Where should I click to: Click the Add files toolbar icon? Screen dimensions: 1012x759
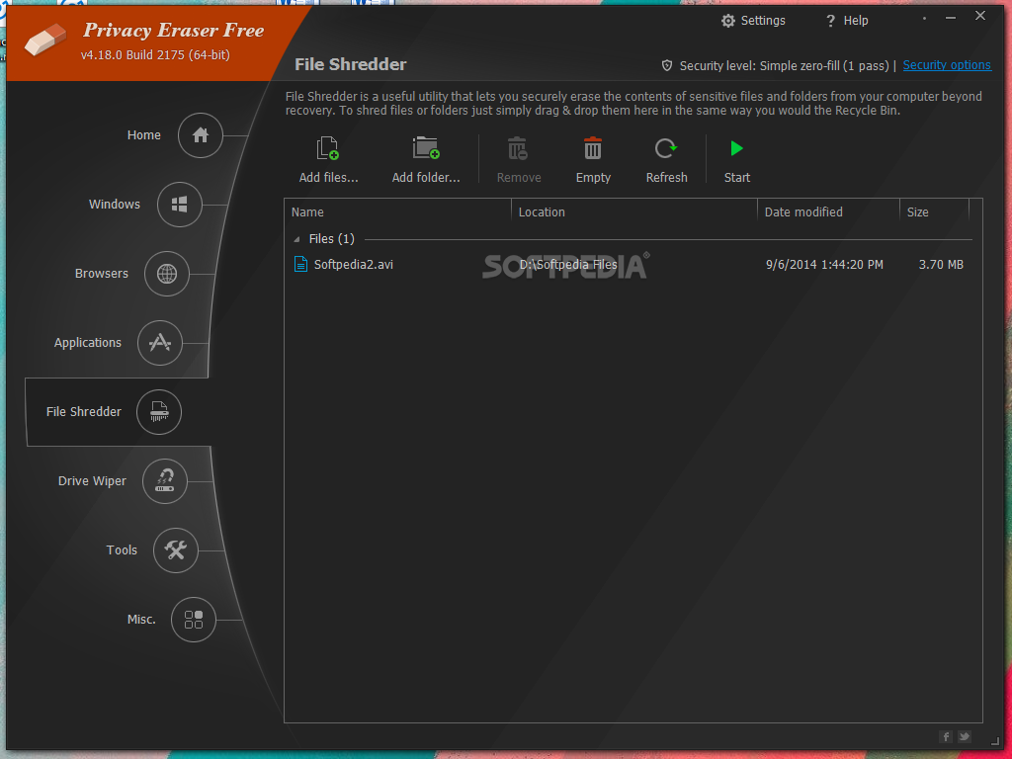click(x=328, y=148)
